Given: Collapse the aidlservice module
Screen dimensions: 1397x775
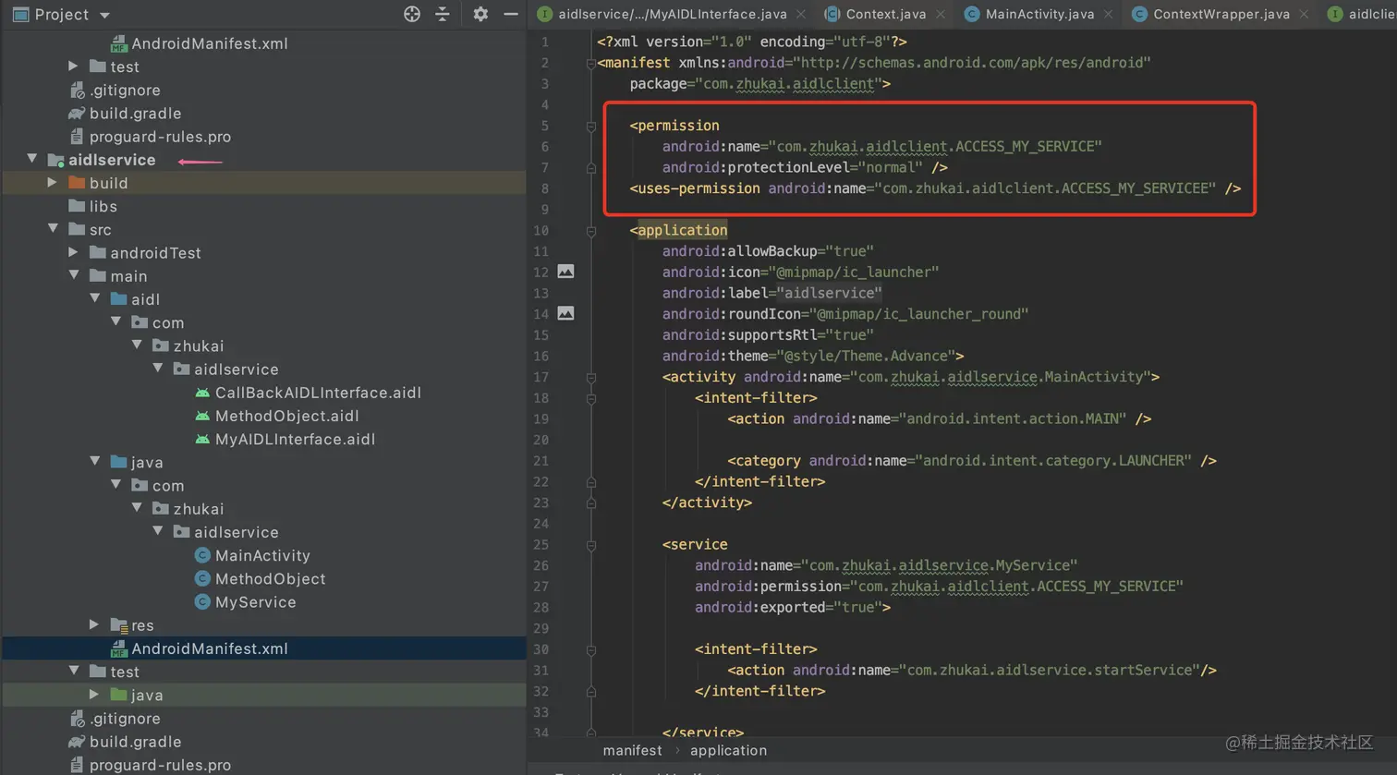Looking at the screenshot, I should tap(32, 159).
